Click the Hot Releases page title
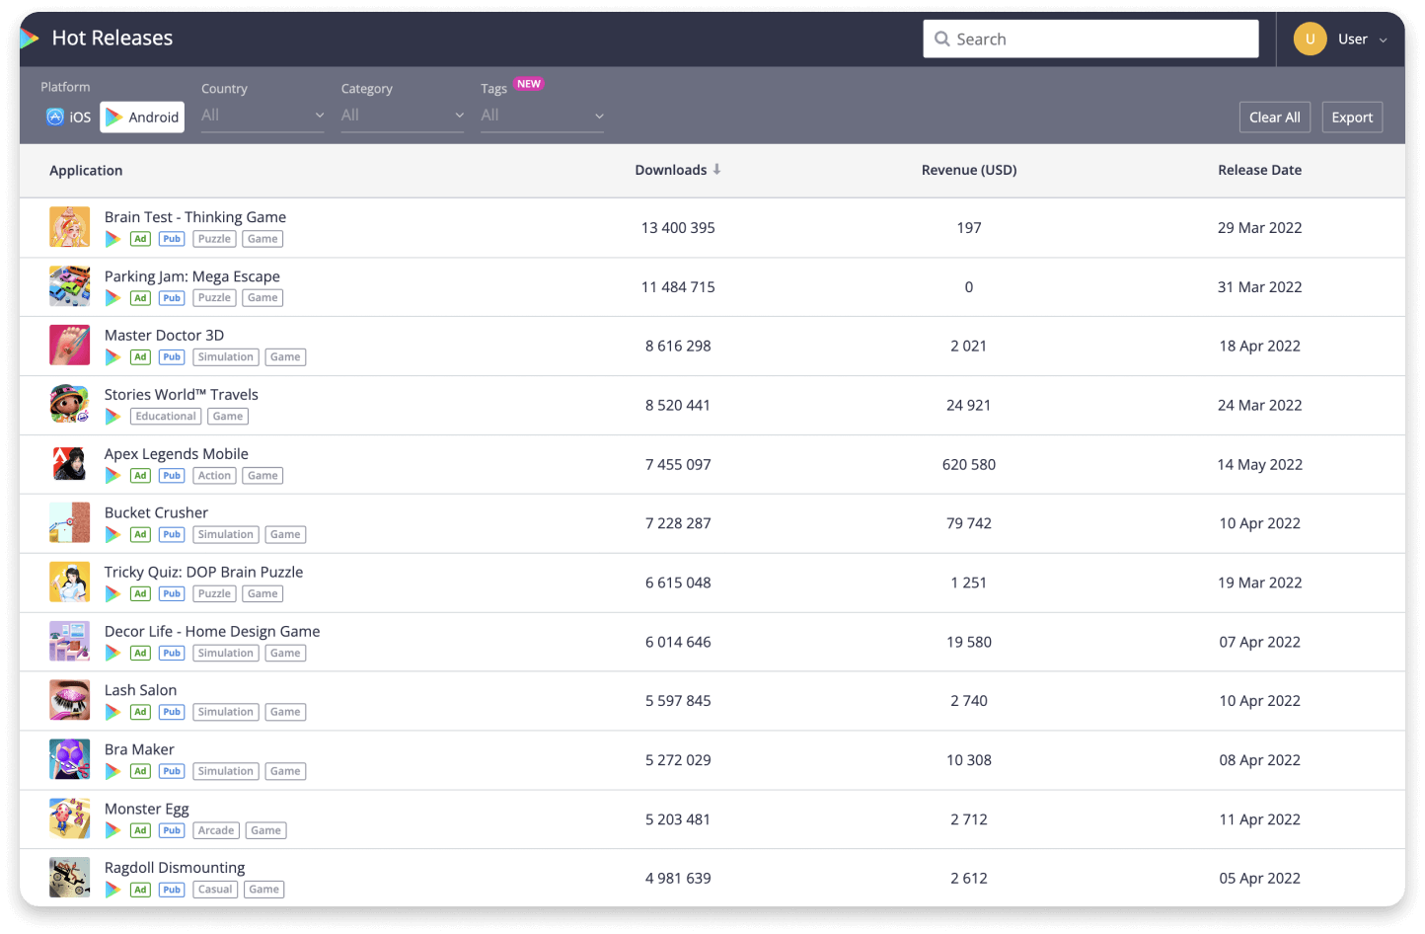1425x934 pixels. tap(112, 38)
